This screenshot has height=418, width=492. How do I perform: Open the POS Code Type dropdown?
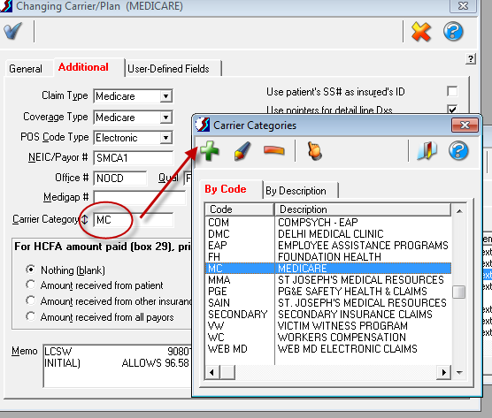(165, 138)
